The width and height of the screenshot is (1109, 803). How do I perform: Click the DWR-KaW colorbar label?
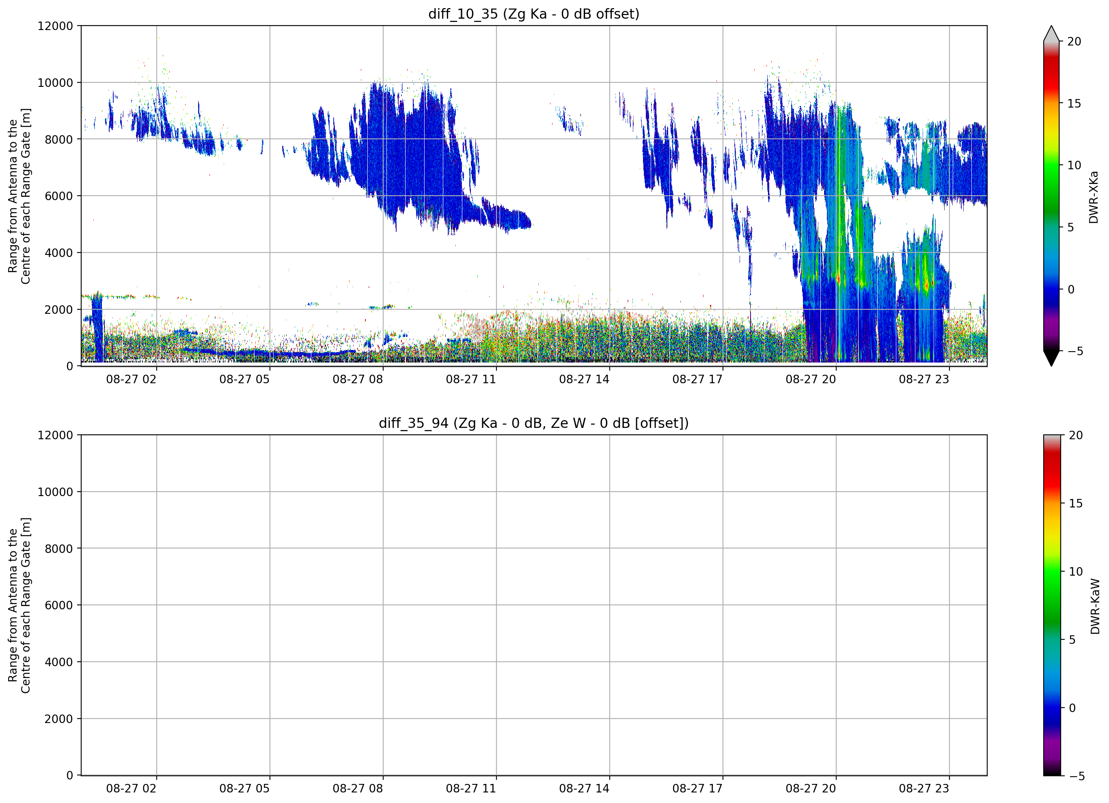click(x=1095, y=607)
